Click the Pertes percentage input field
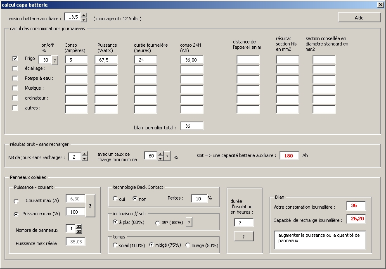Viewport: 386px width, 269px height. pyautogui.click(x=199, y=199)
